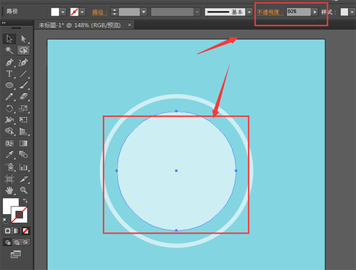Screen dimensions: 356x270
Task: Select the Hand tool
Action: point(9,190)
